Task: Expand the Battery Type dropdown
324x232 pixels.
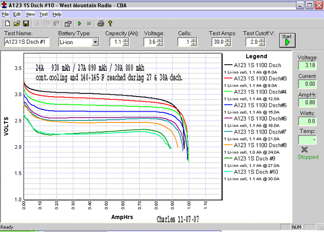Action: (95, 42)
